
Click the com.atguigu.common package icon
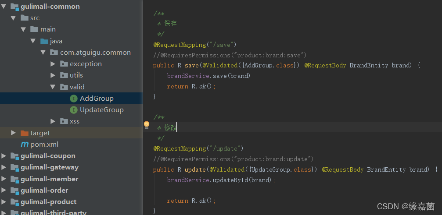[x=54, y=53]
